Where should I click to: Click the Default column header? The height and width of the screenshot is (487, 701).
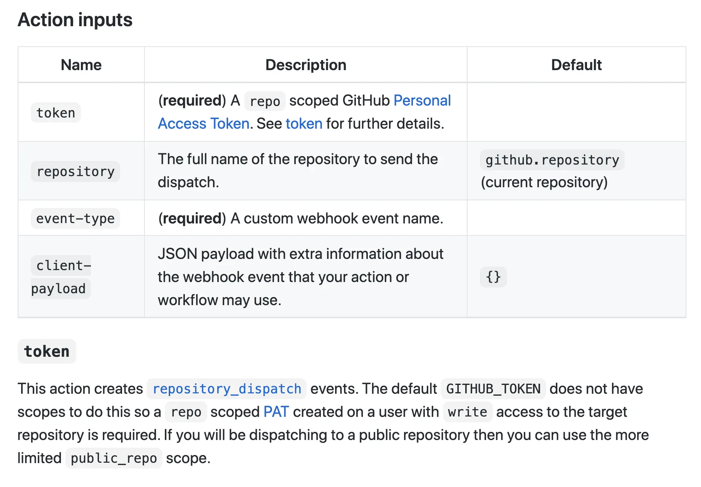tap(576, 65)
